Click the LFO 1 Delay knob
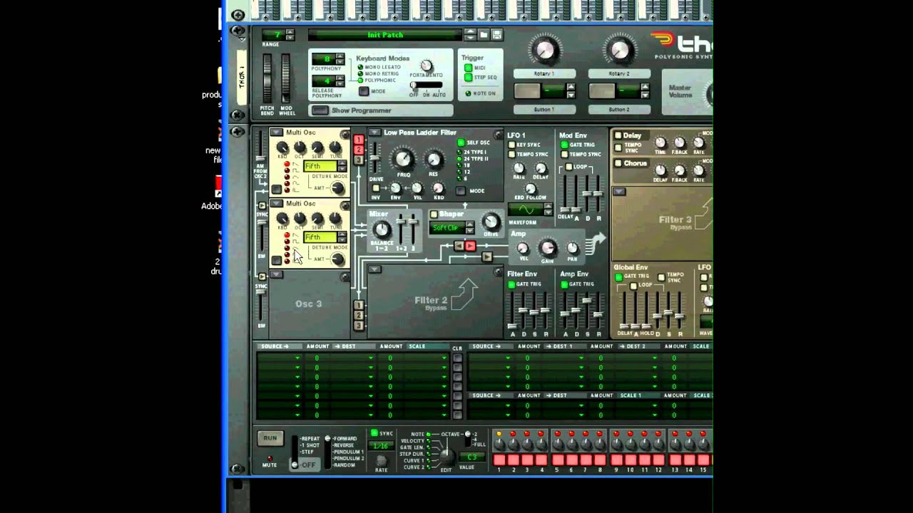This screenshot has height=513, width=913. point(540,168)
